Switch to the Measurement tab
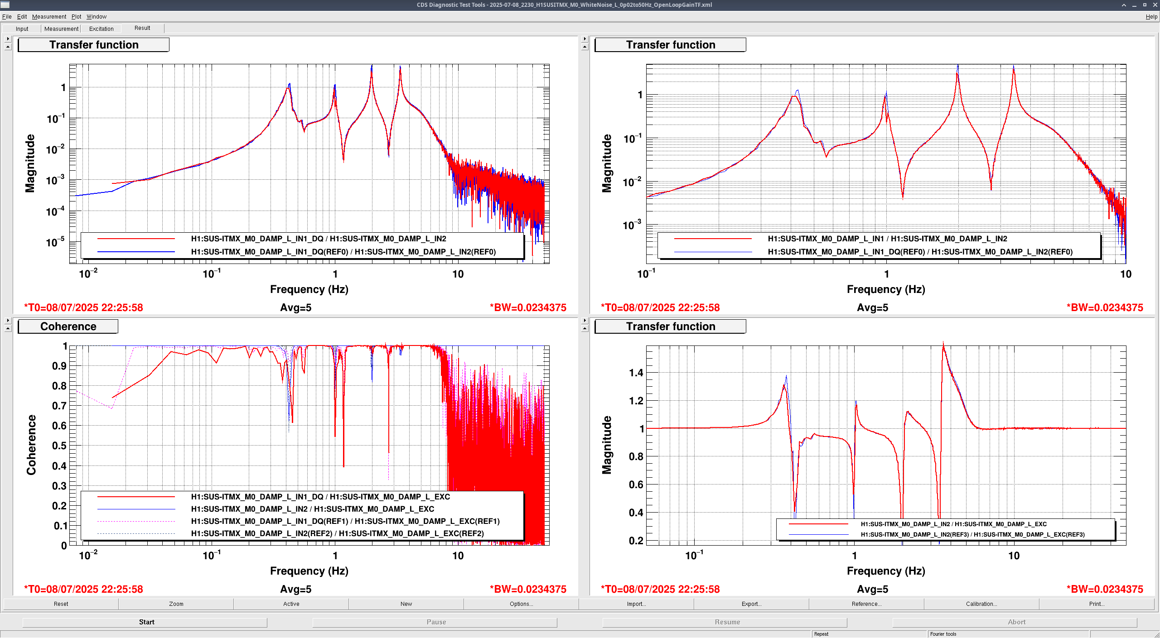The image size is (1160, 638). click(x=61, y=29)
